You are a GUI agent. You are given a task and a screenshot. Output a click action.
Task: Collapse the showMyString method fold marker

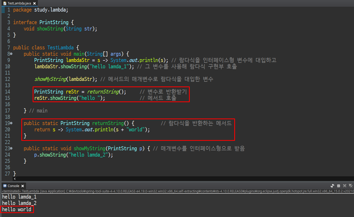click(11, 148)
